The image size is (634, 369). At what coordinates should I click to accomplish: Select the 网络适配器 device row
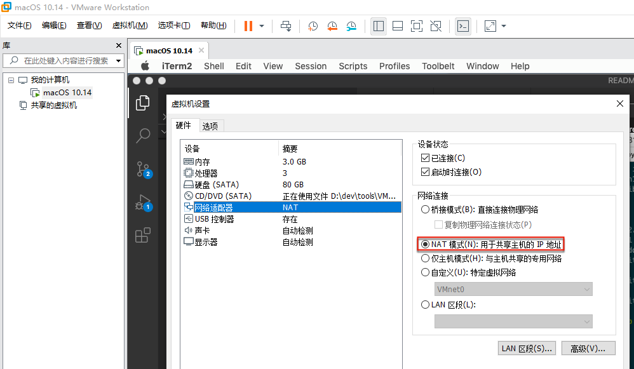coord(291,207)
